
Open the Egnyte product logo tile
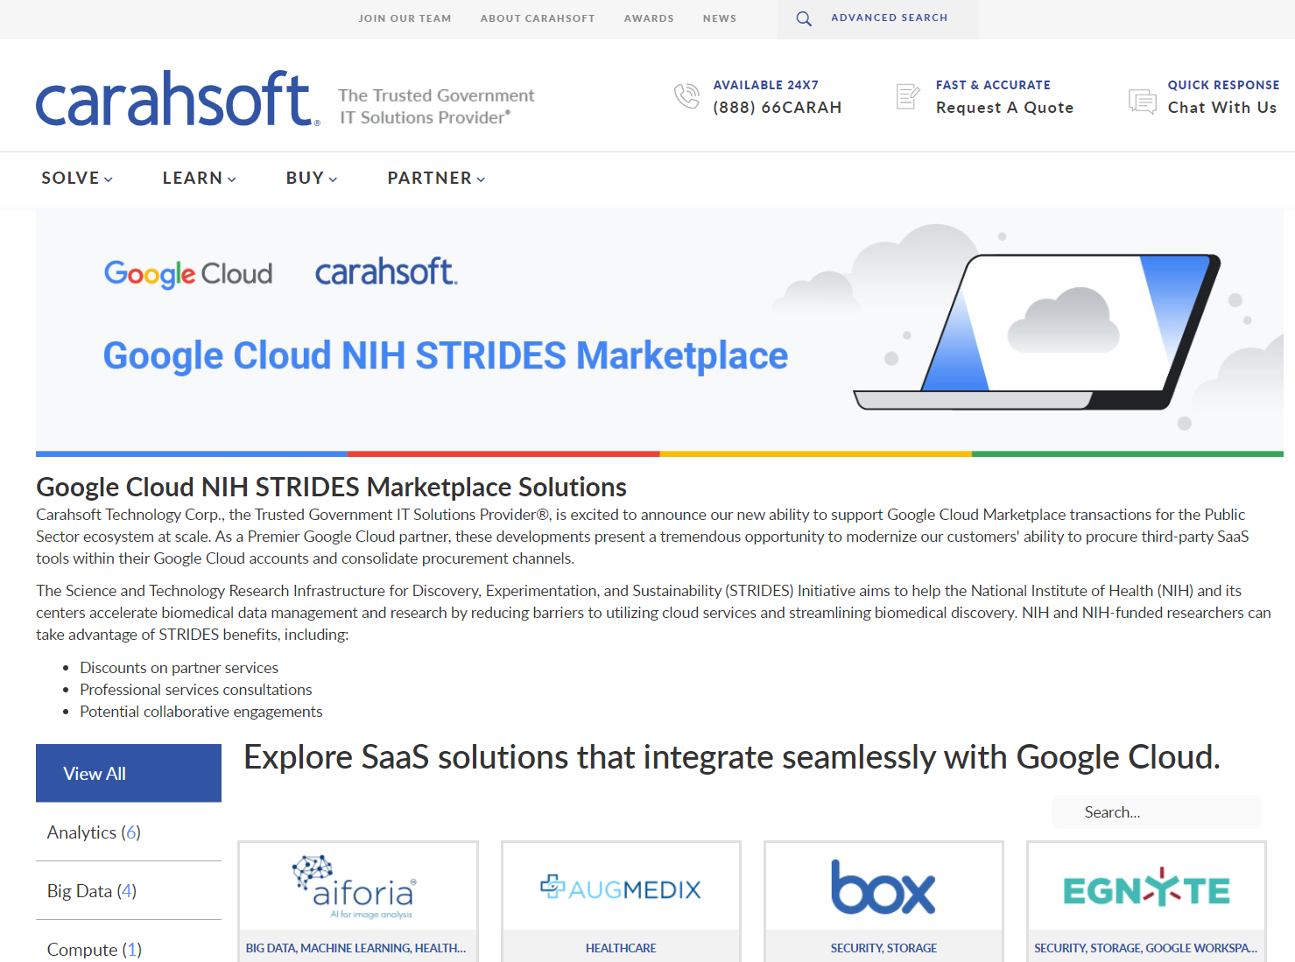click(1146, 887)
